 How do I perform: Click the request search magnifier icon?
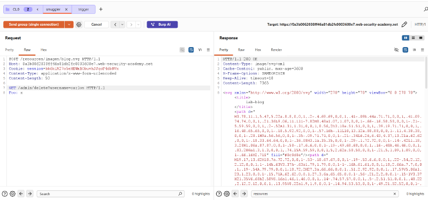(180, 194)
